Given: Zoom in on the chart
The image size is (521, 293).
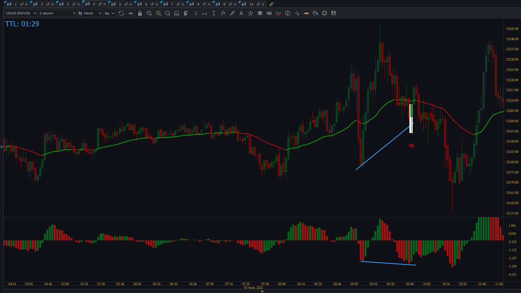Looking at the screenshot, I should click(x=158, y=13).
